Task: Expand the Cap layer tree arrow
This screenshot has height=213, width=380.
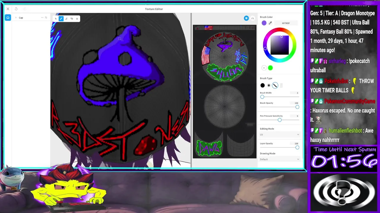Action: 16,18
